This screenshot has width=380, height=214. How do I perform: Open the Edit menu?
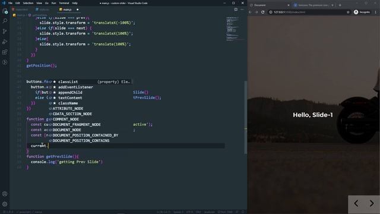(18, 3)
